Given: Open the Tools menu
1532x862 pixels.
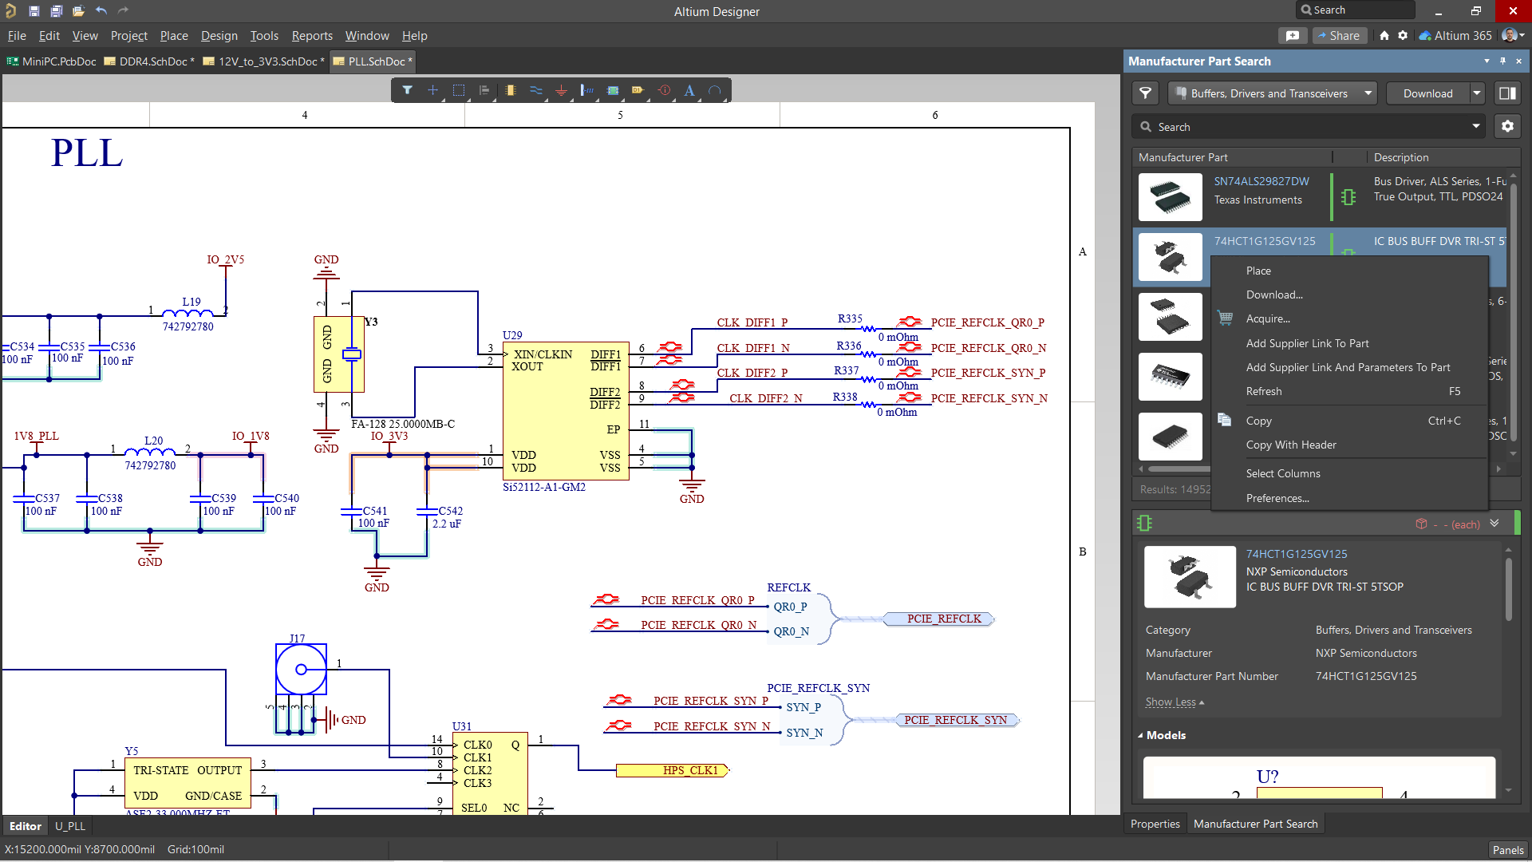Looking at the screenshot, I should pyautogui.click(x=264, y=36).
